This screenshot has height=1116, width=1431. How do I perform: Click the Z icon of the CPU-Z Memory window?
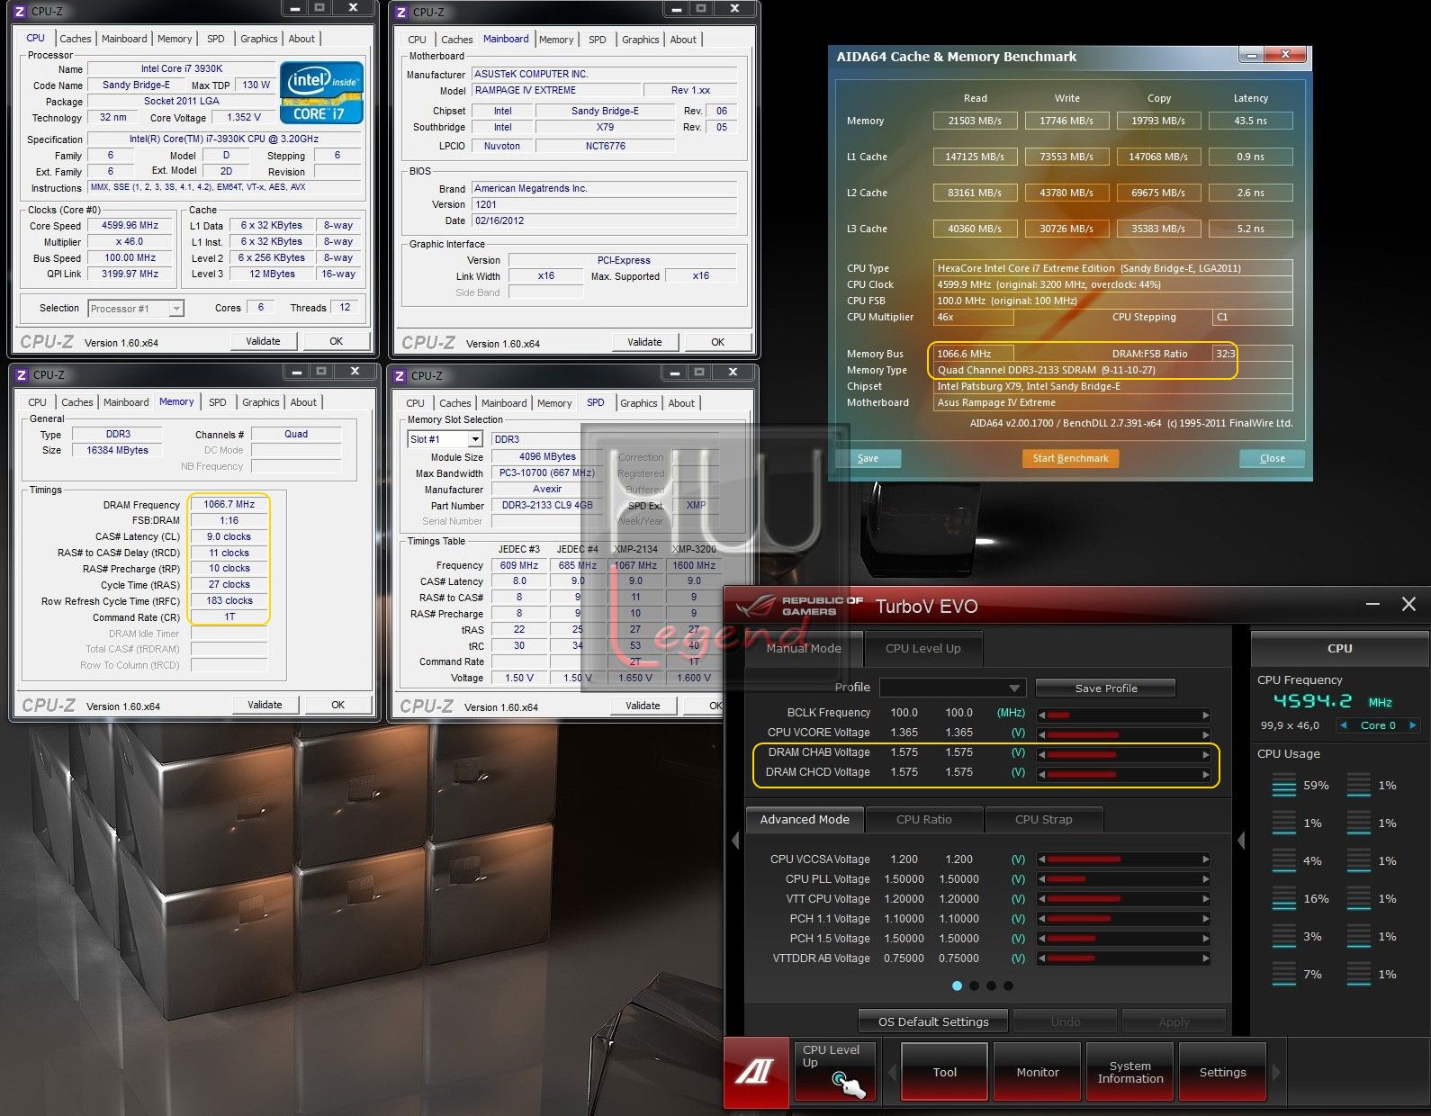click(21, 374)
